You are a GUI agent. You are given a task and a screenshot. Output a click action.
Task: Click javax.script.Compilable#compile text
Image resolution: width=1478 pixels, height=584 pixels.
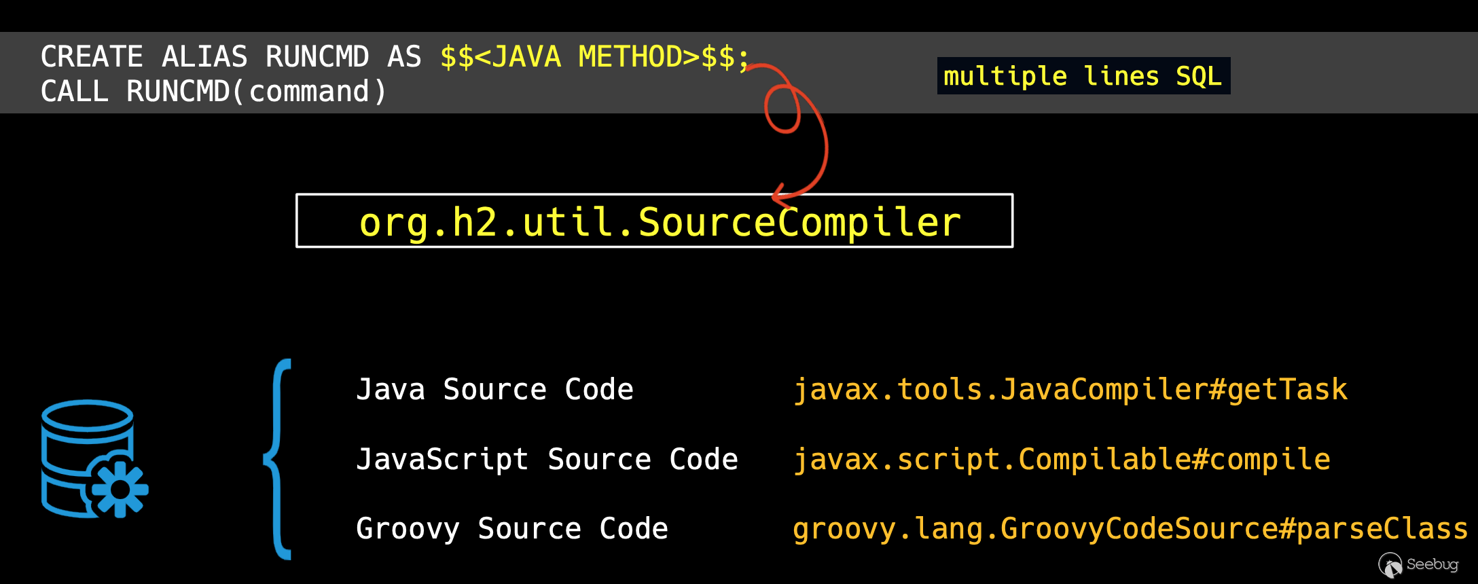coord(1062,460)
